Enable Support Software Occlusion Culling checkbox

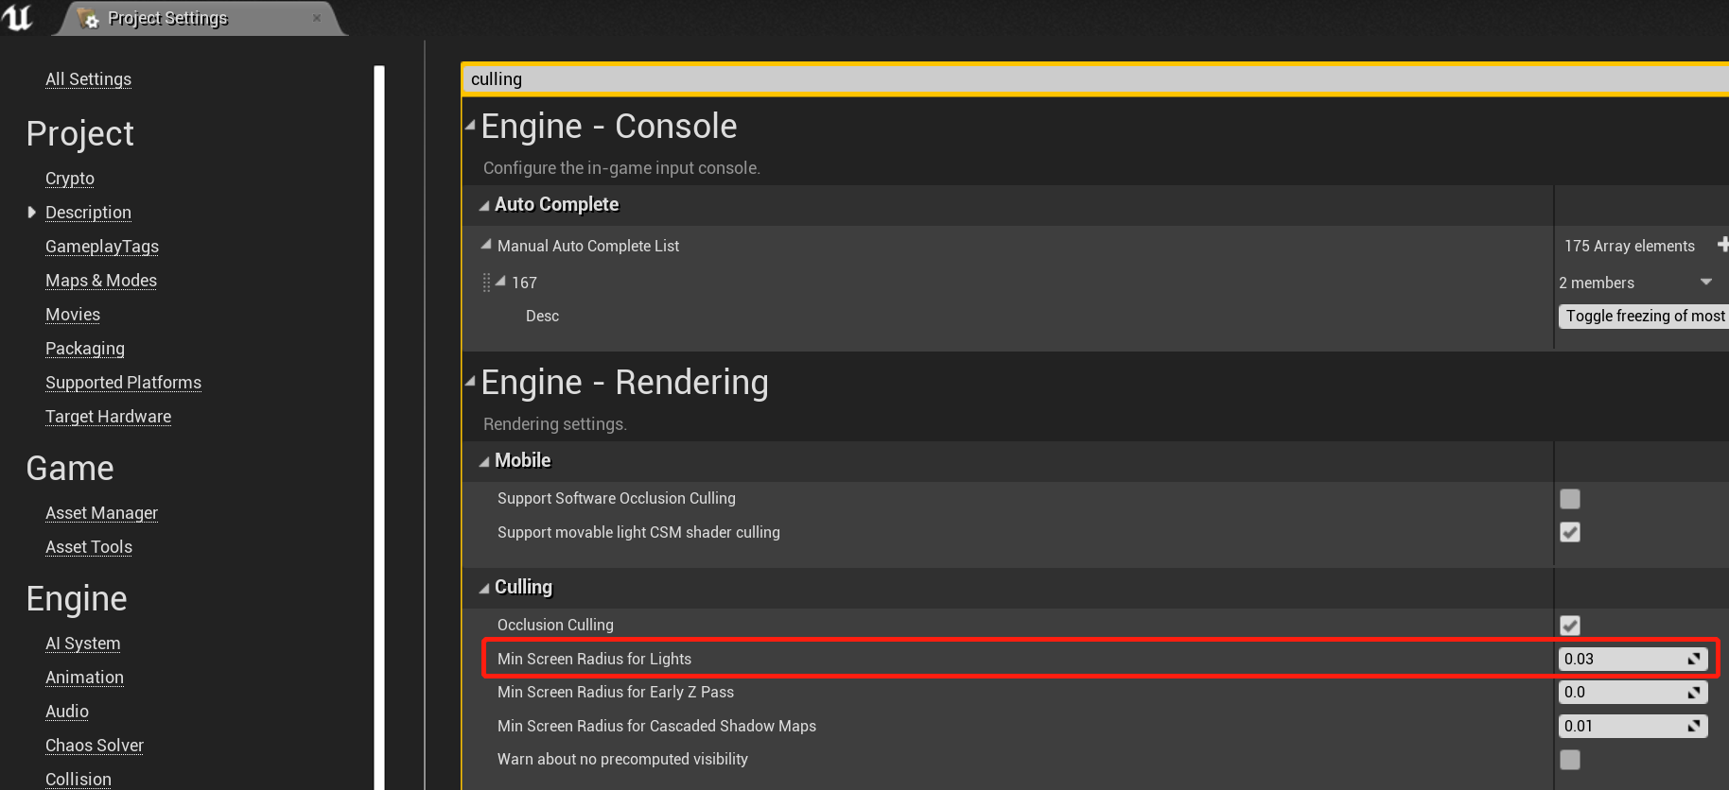click(x=1570, y=498)
